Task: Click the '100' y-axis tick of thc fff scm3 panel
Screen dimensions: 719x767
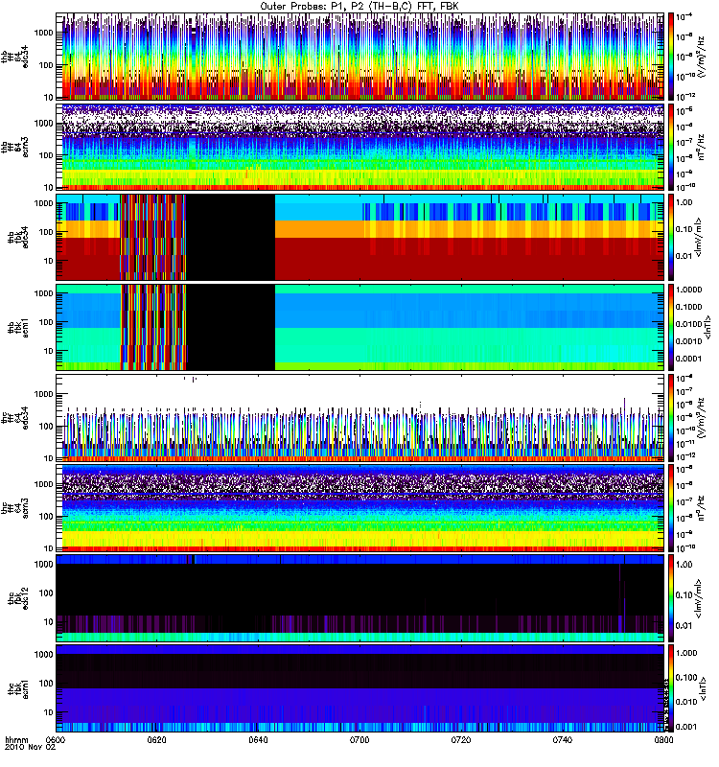Action: (x=46, y=516)
